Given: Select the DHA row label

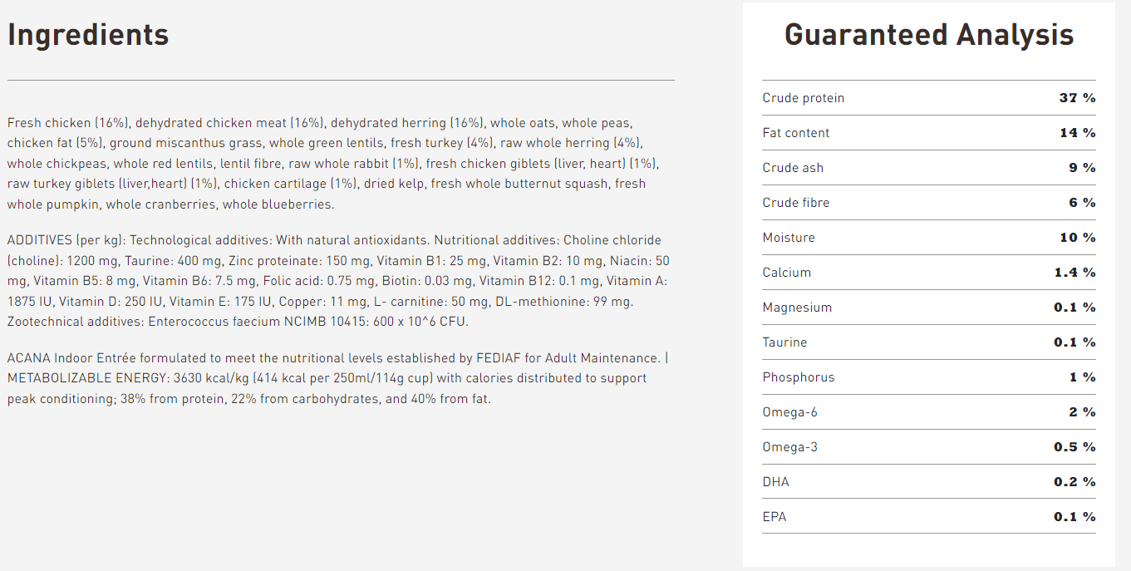Looking at the screenshot, I should coord(775,482).
